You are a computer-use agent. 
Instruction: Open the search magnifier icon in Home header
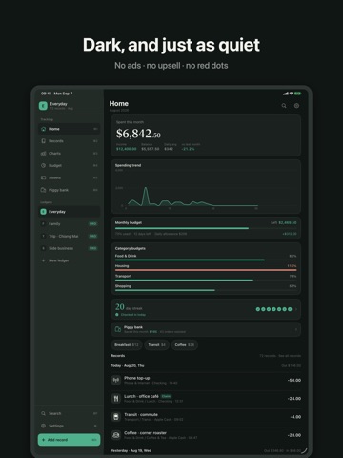284,106
